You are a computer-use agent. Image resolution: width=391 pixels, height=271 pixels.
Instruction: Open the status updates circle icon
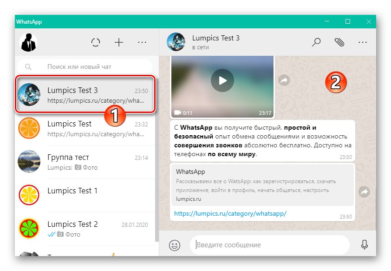point(96,42)
